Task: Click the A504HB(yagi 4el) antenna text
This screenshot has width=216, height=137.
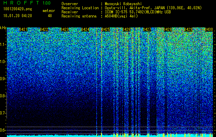Action: (x=121, y=16)
